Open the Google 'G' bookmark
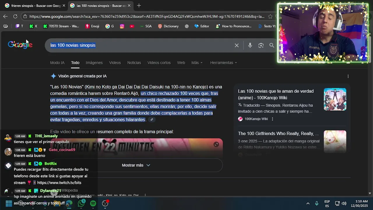 coord(110,26)
